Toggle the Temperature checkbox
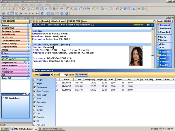175x131 pixels. (x=34, y=87)
